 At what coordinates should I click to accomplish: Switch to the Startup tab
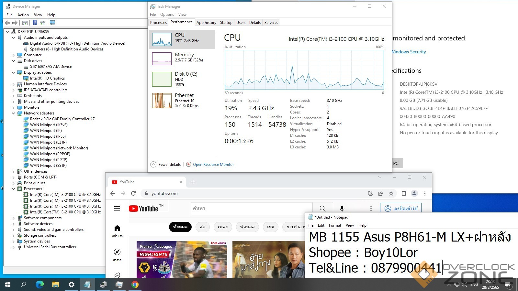(x=226, y=23)
